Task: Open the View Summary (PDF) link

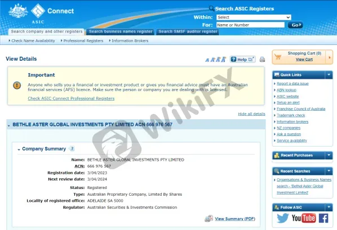Action: pos(235,219)
